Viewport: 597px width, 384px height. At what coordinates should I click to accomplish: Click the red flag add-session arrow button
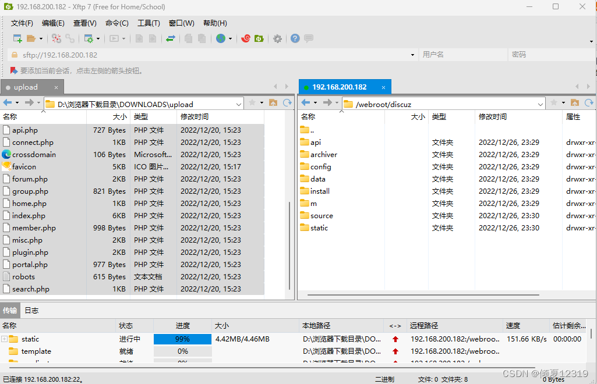pos(14,71)
